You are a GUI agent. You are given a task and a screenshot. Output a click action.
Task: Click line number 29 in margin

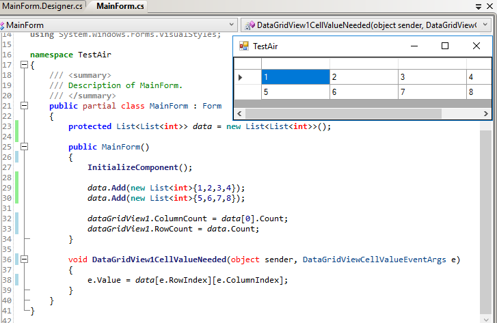(7, 188)
